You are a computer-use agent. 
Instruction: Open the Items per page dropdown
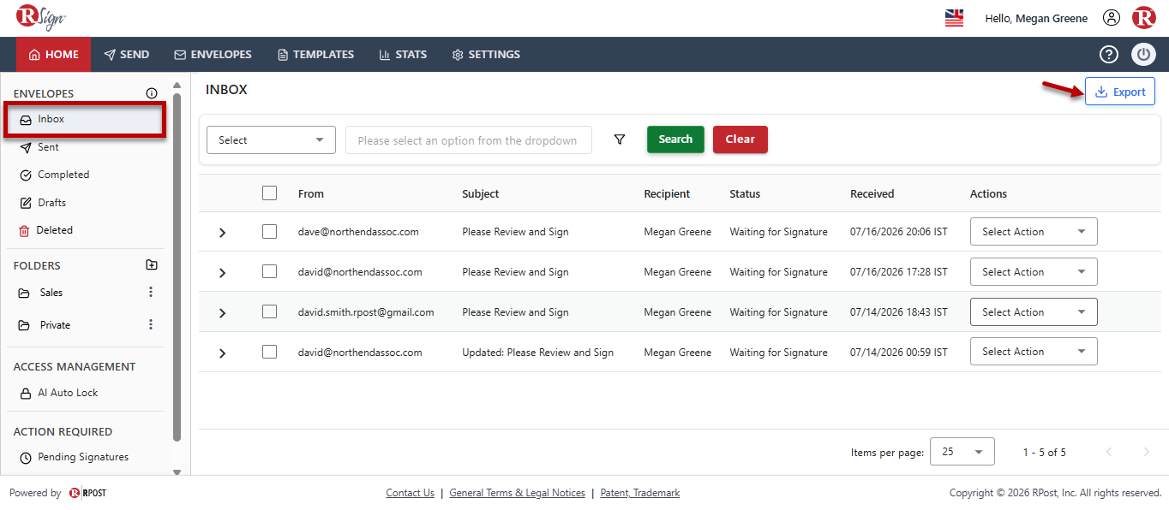(962, 452)
